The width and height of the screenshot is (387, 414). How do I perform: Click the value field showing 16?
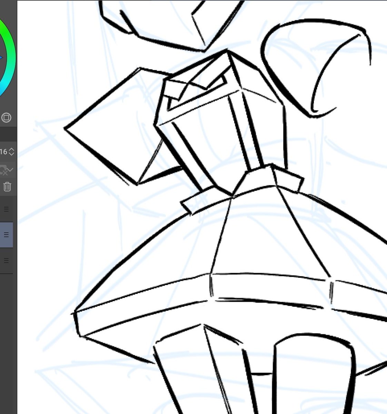click(4, 151)
